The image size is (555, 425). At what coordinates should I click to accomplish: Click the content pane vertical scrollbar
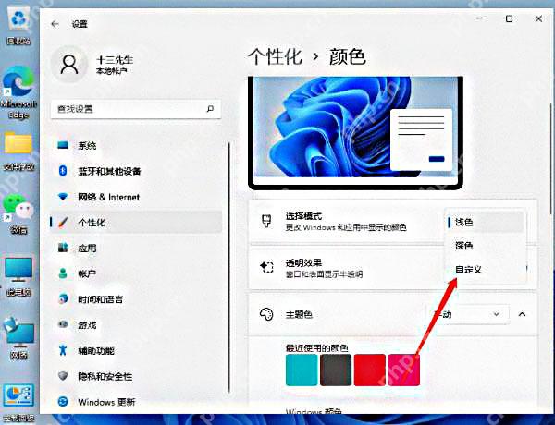(x=551, y=159)
